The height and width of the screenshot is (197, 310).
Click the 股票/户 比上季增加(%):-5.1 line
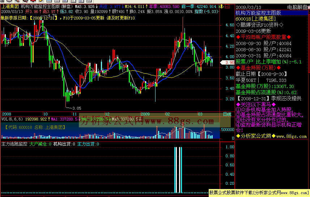click(269, 62)
